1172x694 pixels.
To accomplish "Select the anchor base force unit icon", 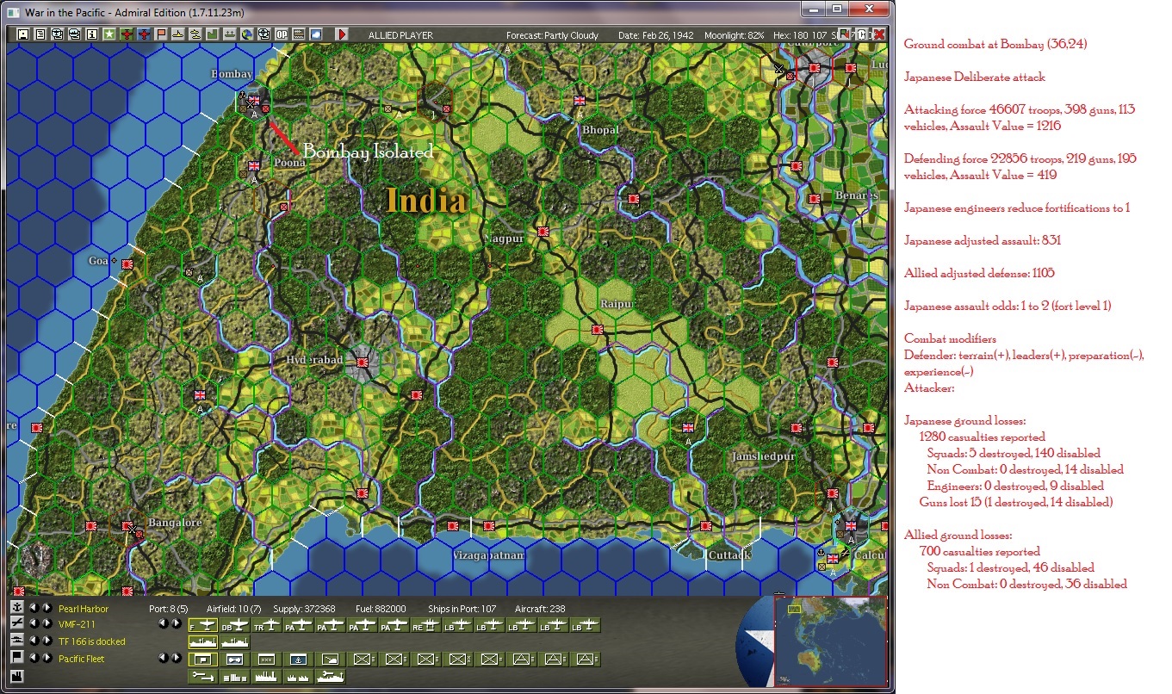I will coord(299,660).
